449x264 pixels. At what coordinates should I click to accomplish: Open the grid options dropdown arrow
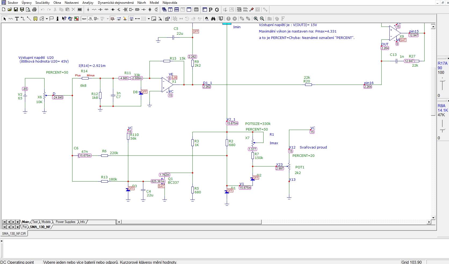pos(149,19)
